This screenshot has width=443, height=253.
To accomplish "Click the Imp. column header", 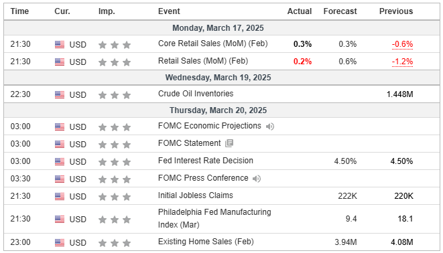I will [107, 11].
